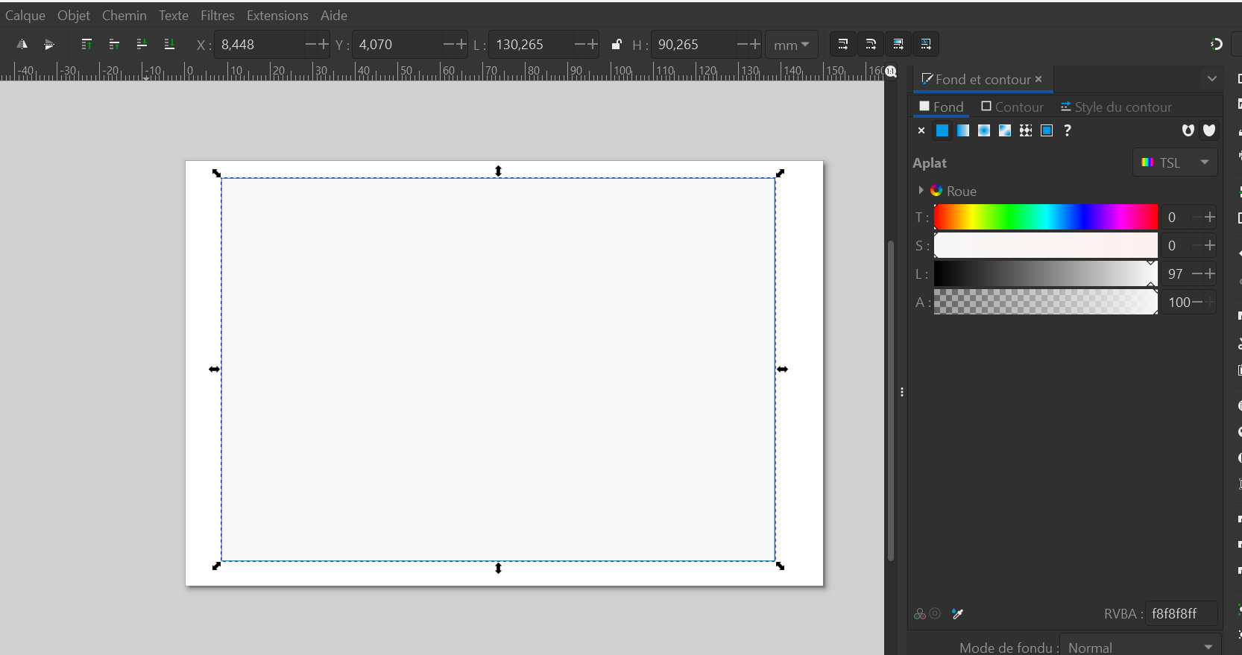Increase the L width value
The image size is (1242, 655).
593,45
